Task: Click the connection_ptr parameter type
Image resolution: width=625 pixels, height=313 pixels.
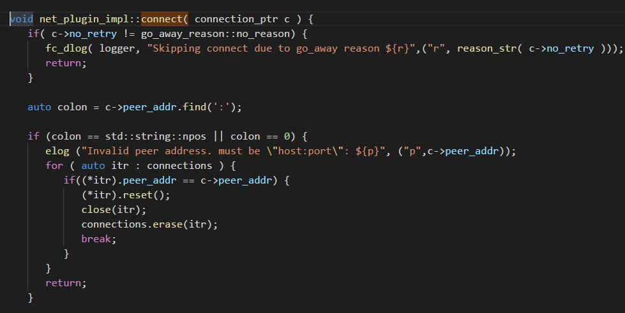Action: tap(236, 19)
